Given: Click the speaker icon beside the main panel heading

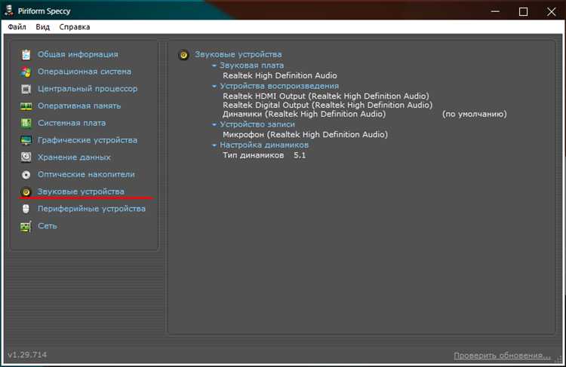Looking at the screenshot, I should [x=183, y=55].
